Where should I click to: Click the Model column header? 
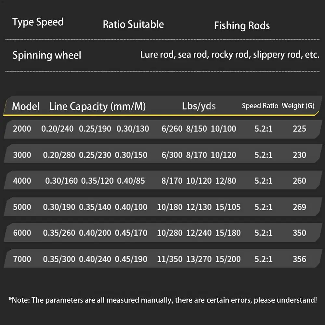tap(26, 106)
